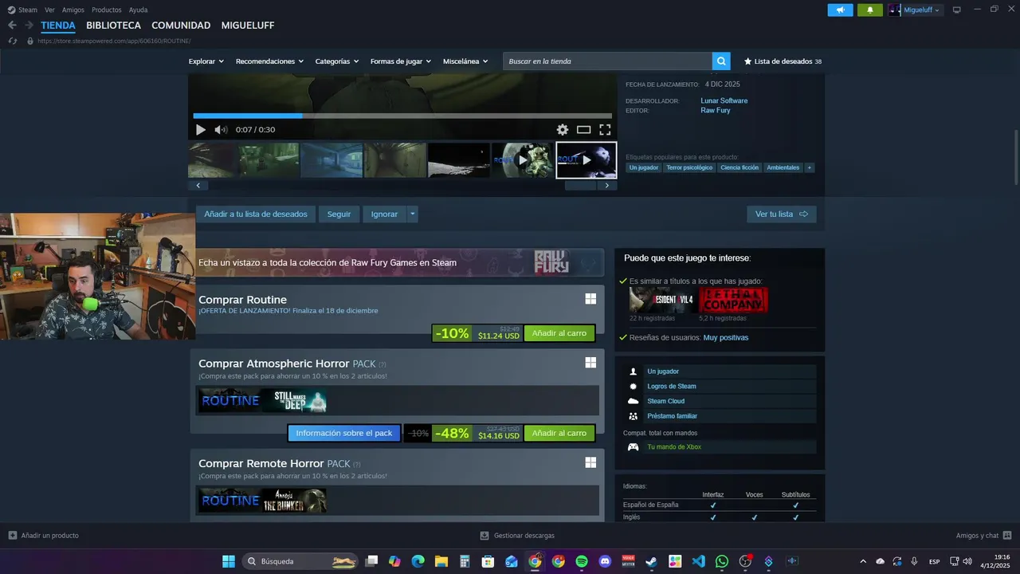Image resolution: width=1020 pixels, height=574 pixels.
Task: Open the Productos menu
Action: [x=107, y=10]
